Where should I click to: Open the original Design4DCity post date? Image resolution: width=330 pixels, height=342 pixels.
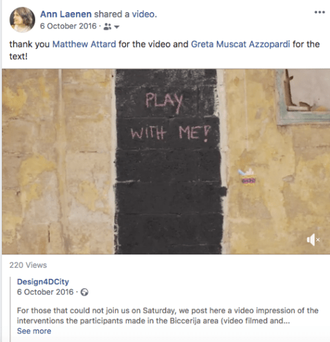(x=45, y=292)
